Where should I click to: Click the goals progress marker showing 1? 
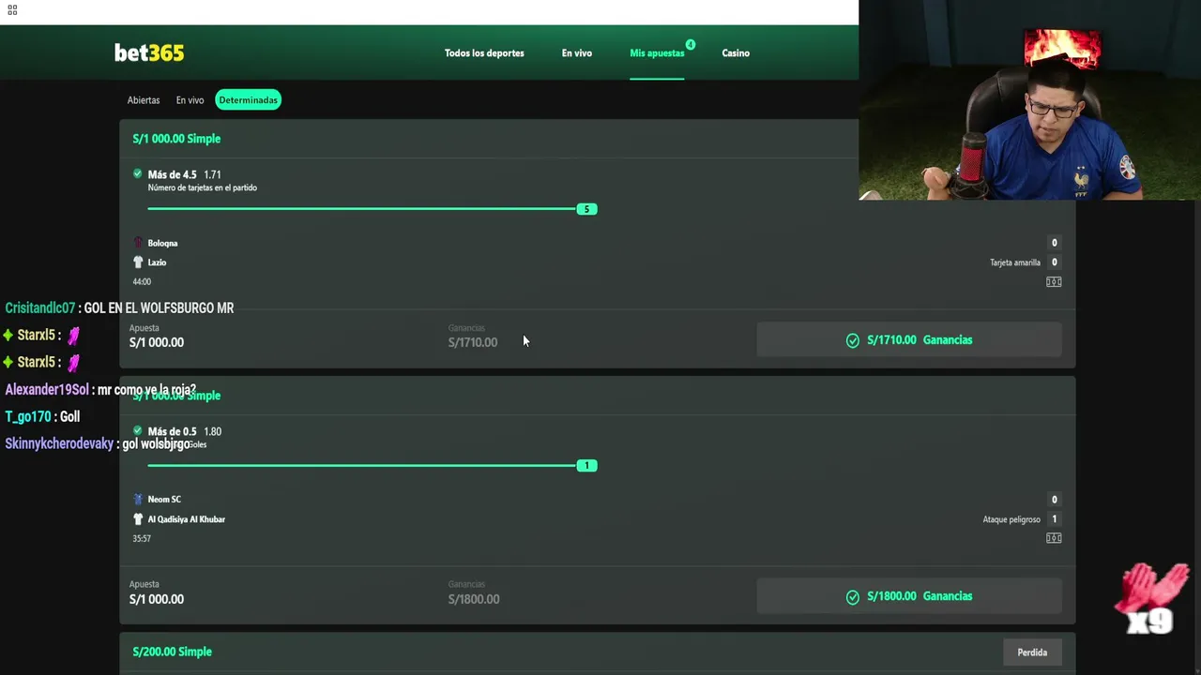click(586, 466)
